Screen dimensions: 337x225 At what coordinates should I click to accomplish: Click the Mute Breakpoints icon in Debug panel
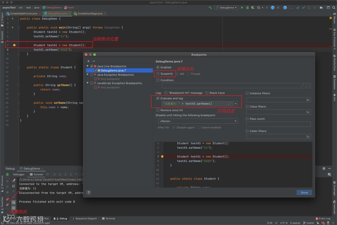tap(7, 204)
